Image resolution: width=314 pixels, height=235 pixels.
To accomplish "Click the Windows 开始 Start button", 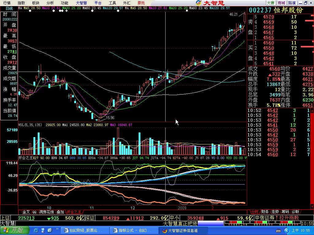I will pyautogui.click(x=14, y=230).
